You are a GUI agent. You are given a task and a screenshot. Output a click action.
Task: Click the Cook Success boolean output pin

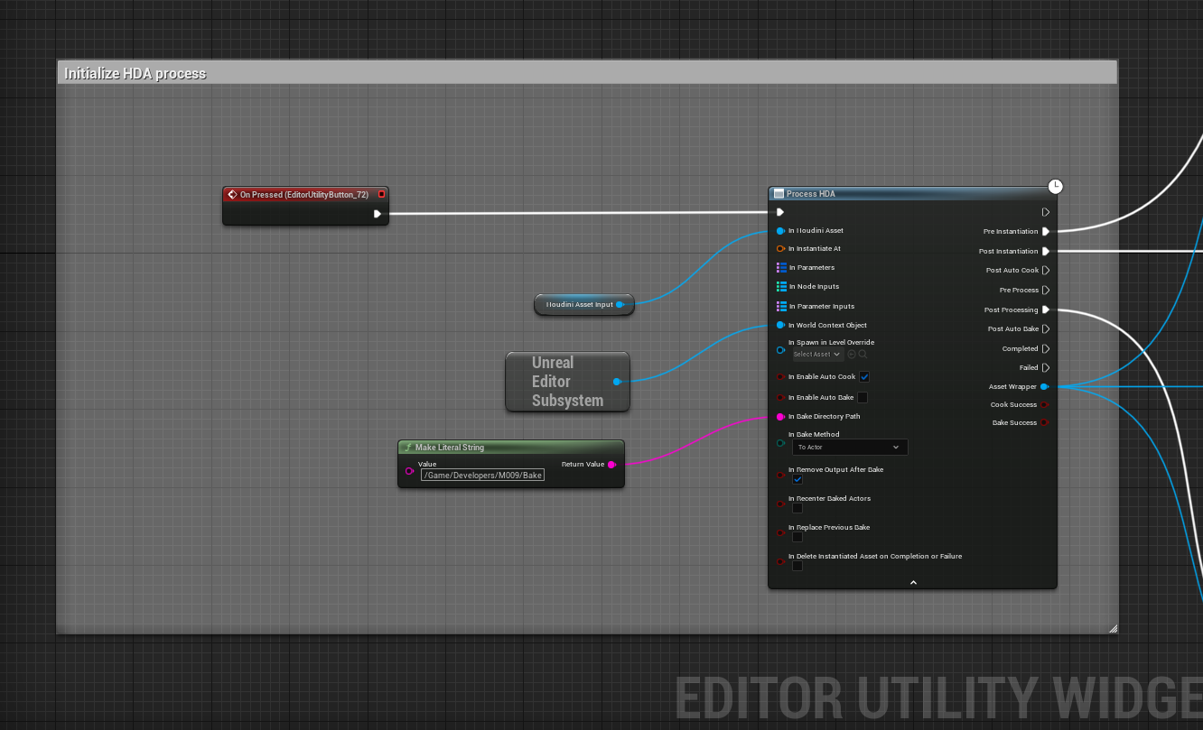[1045, 404]
